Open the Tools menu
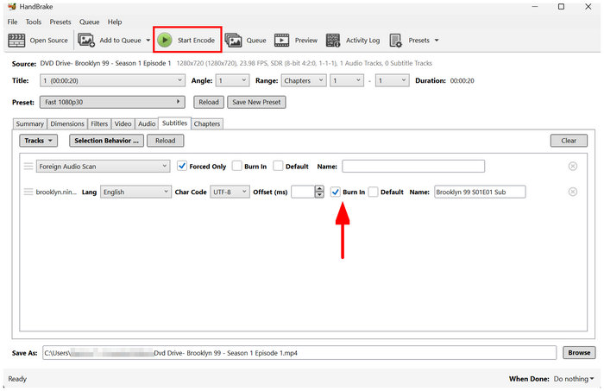The width and height of the screenshot is (604, 391). 34,22
